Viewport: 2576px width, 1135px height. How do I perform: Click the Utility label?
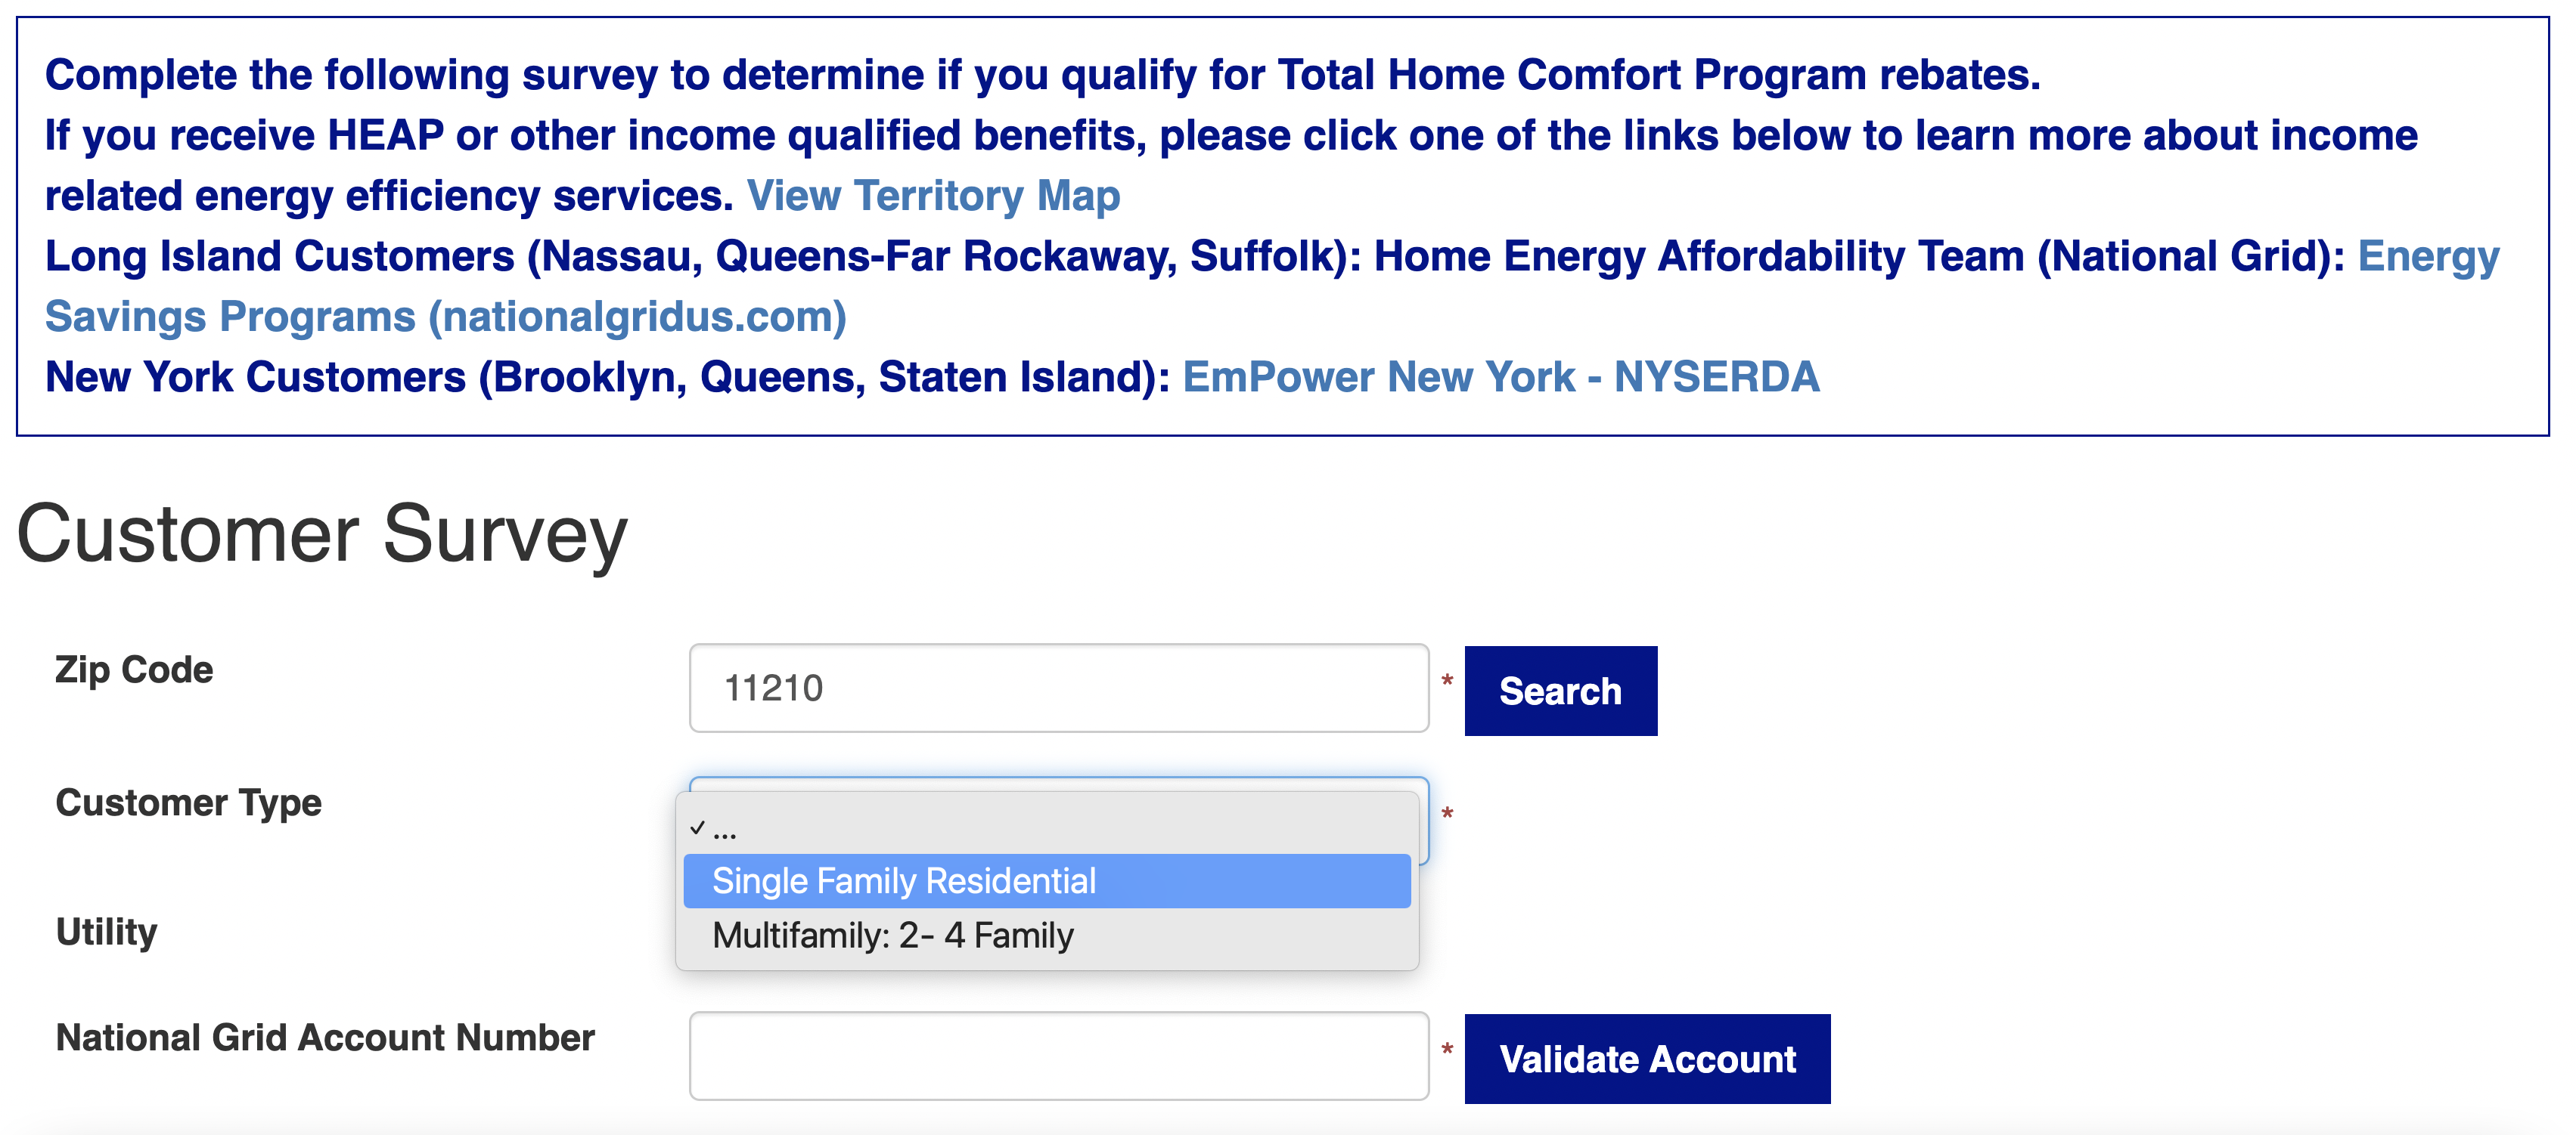point(106,931)
